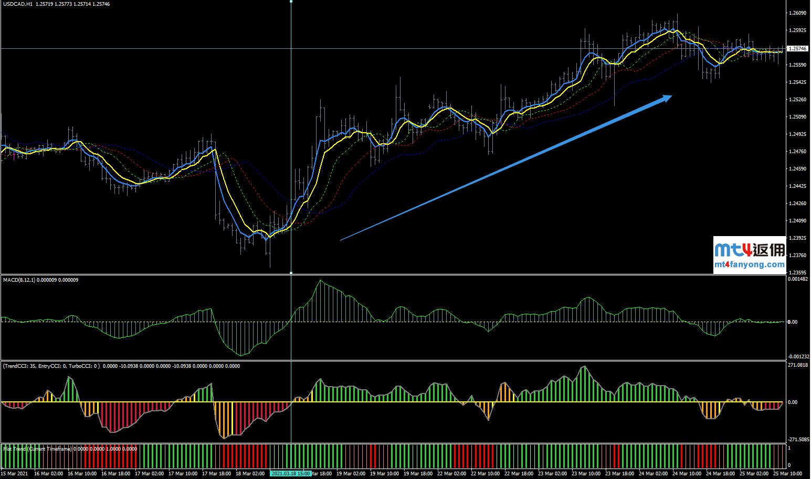Click the lowest orange TrendCCI trough
This screenshot has height=479, width=811.
224,437
